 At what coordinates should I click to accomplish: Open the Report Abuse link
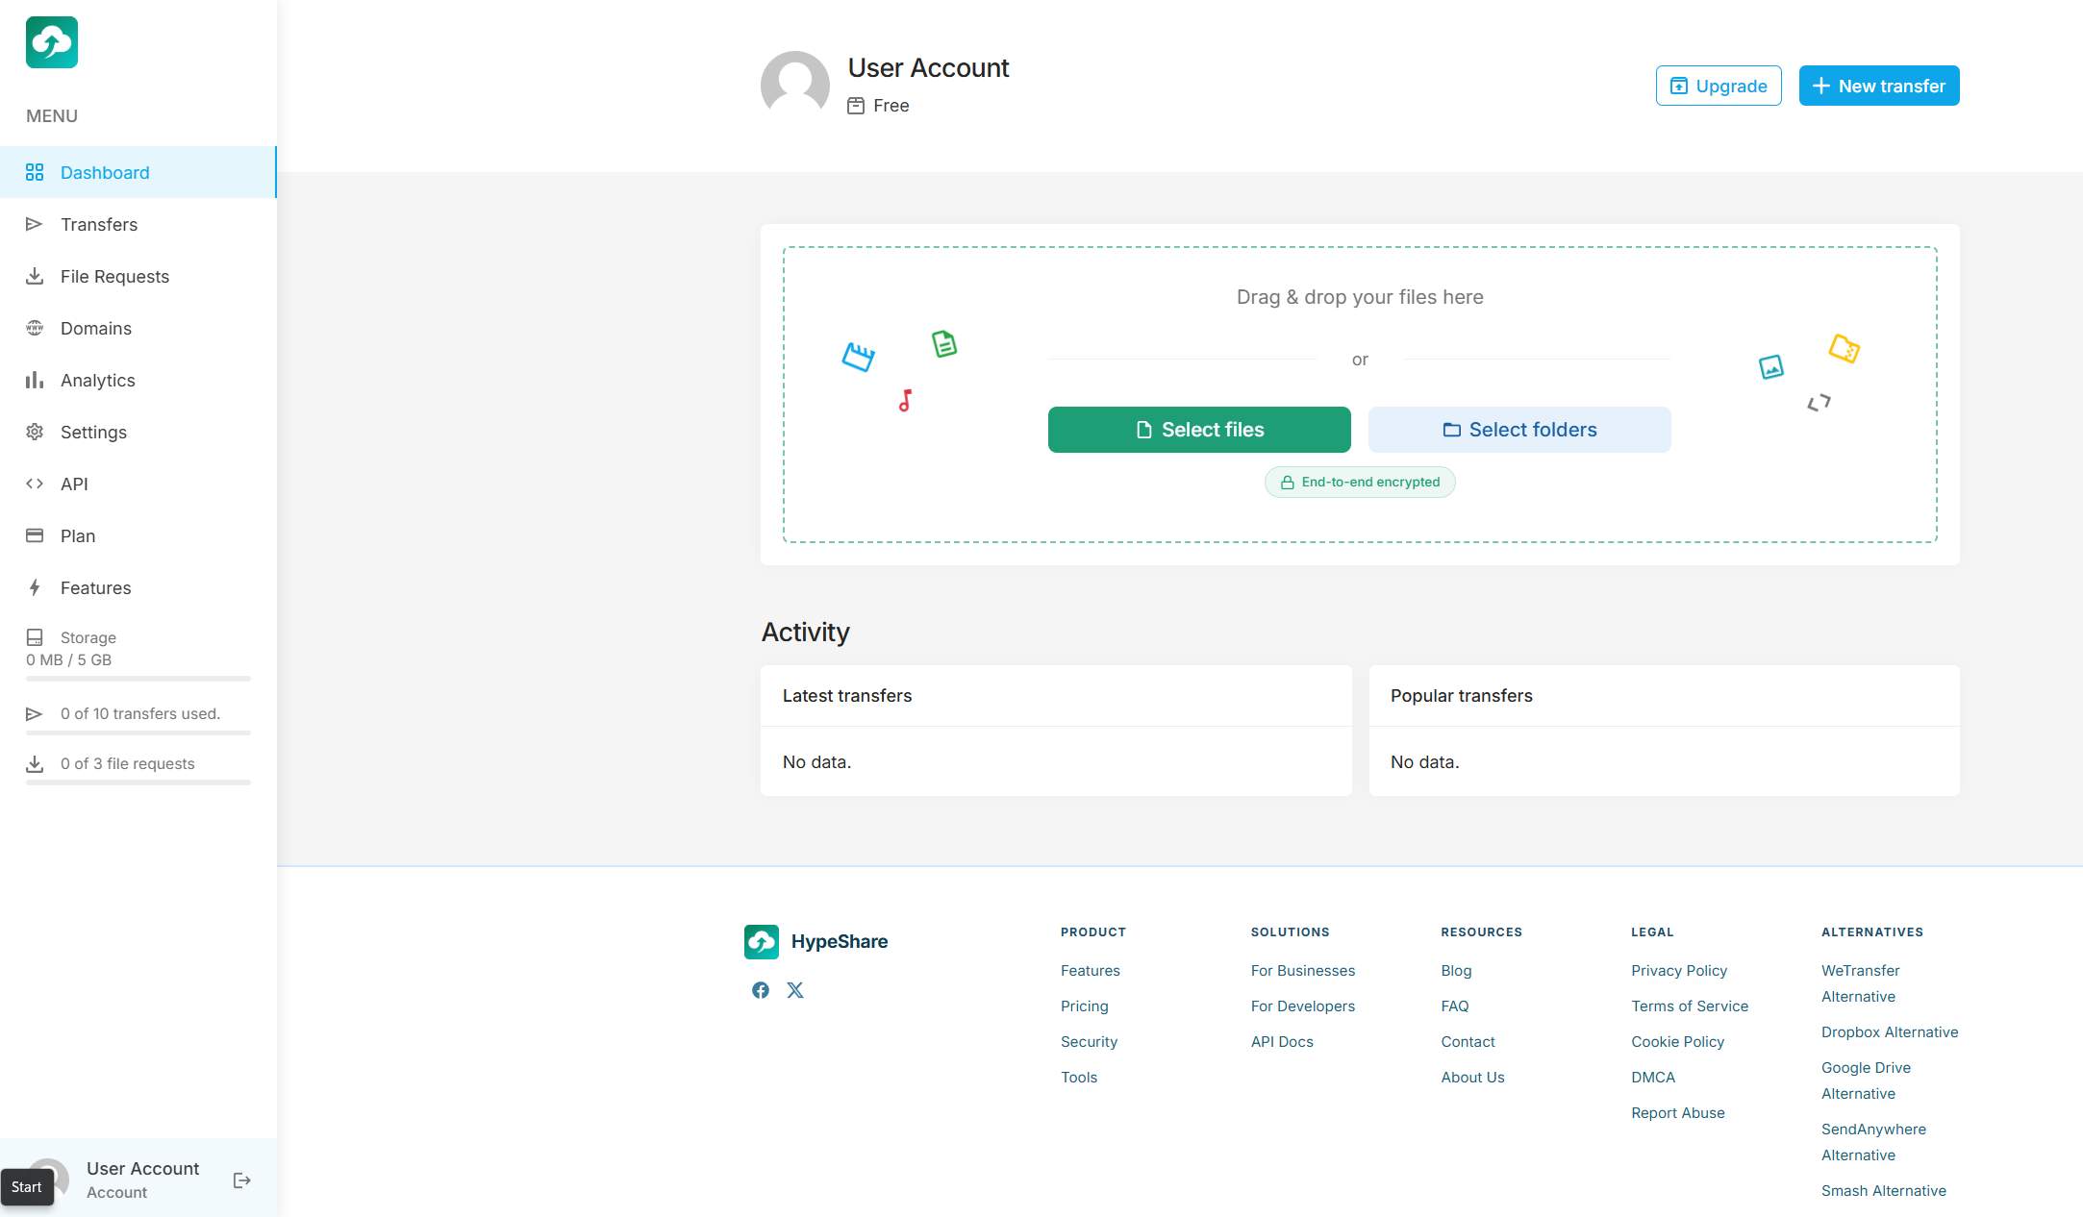(1678, 1113)
